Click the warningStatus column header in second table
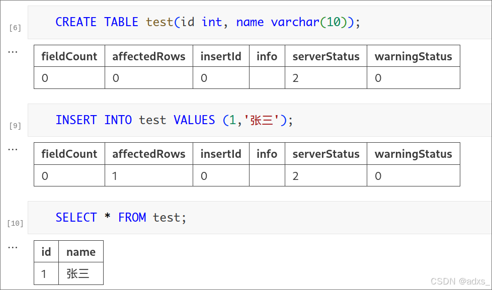The width and height of the screenshot is (492, 290). (x=414, y=154)
